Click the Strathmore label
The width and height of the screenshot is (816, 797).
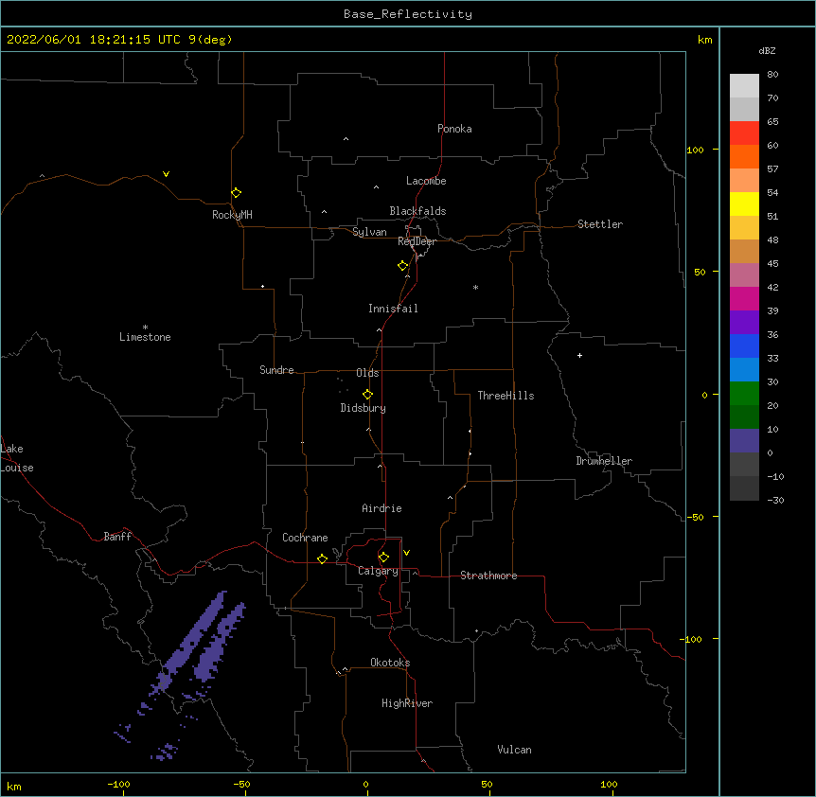(x=488, y=576)
